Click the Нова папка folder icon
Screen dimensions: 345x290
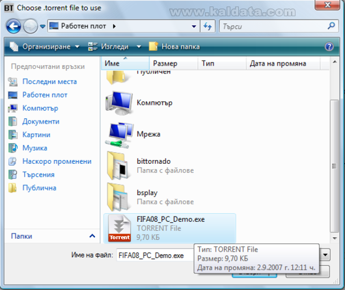pos(154,47)
